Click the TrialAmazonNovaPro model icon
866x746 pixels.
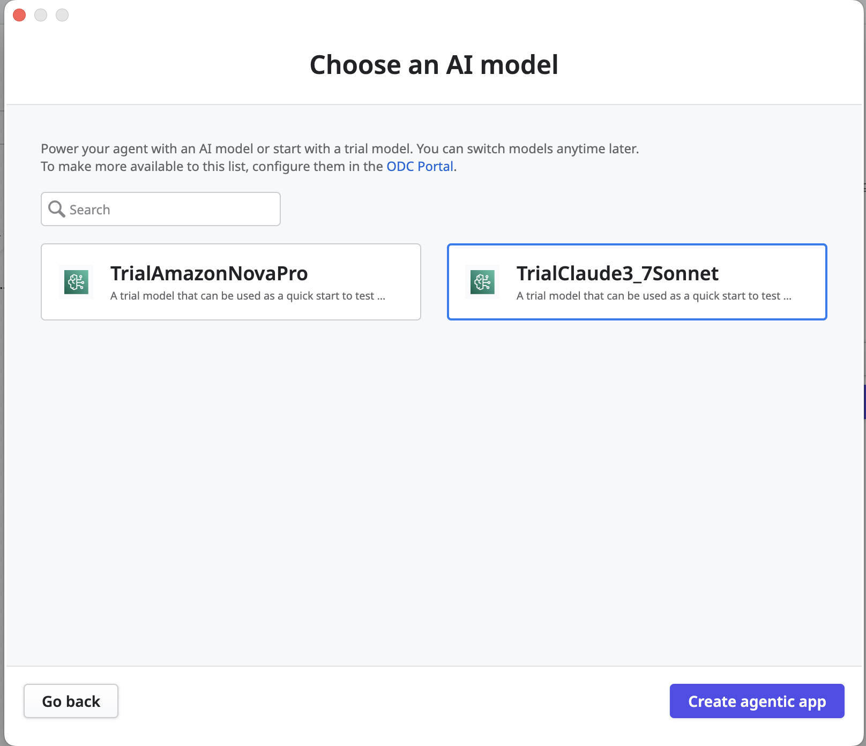(76, 282)
